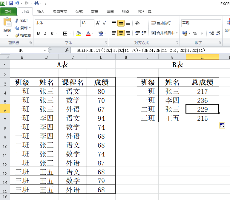Screen dimensions: 230x200
Task: Select cell H4 containing 217
Action: [x=202, y=91]
